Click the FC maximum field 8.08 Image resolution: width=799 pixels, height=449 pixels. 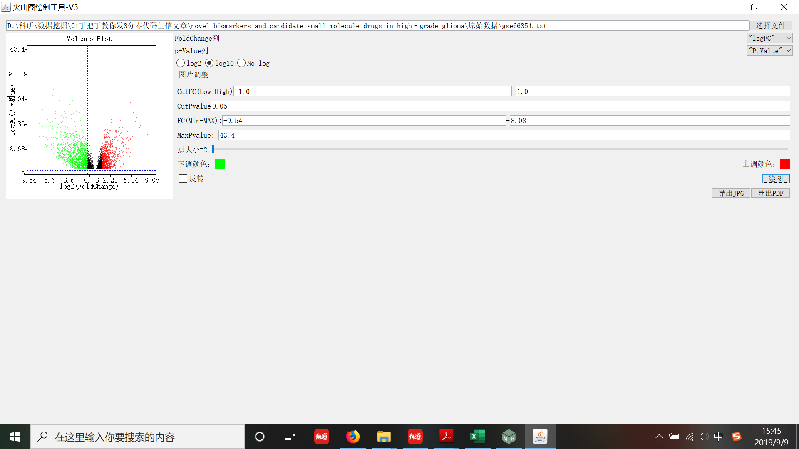650,121
